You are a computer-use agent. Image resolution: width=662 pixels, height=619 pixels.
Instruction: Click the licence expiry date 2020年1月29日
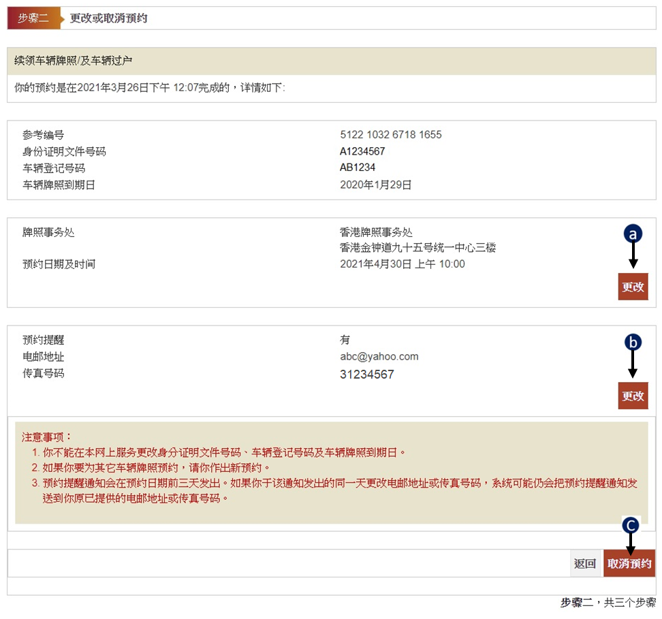(376, 185)
